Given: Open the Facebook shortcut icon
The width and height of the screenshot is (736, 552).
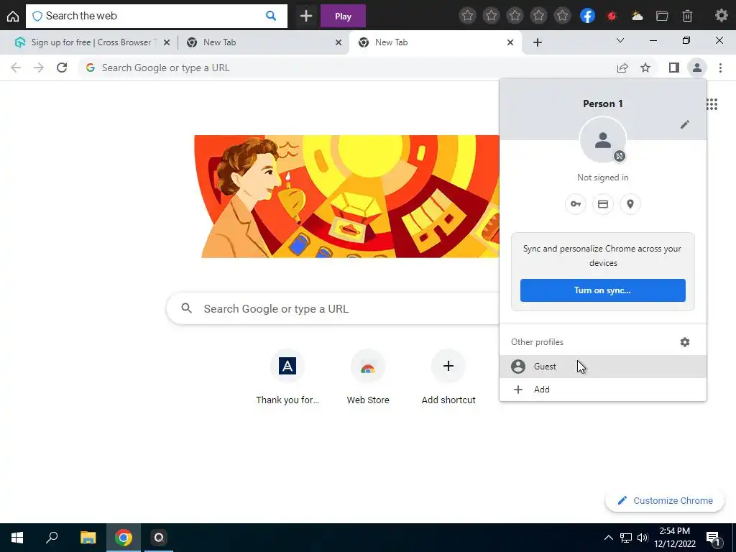Looking at the screenshot, I should [587, 16].
